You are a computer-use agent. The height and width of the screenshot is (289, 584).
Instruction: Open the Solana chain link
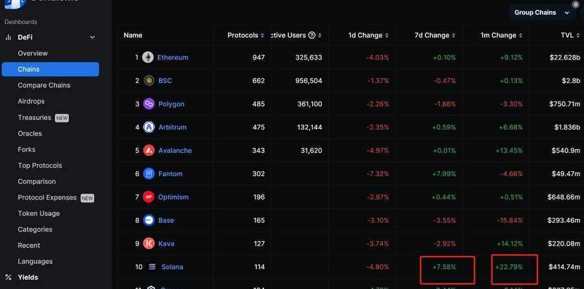point(172,267)
